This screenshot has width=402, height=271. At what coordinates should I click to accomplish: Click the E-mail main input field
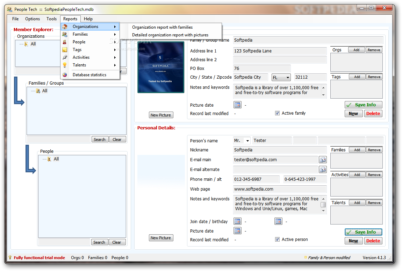275,160
